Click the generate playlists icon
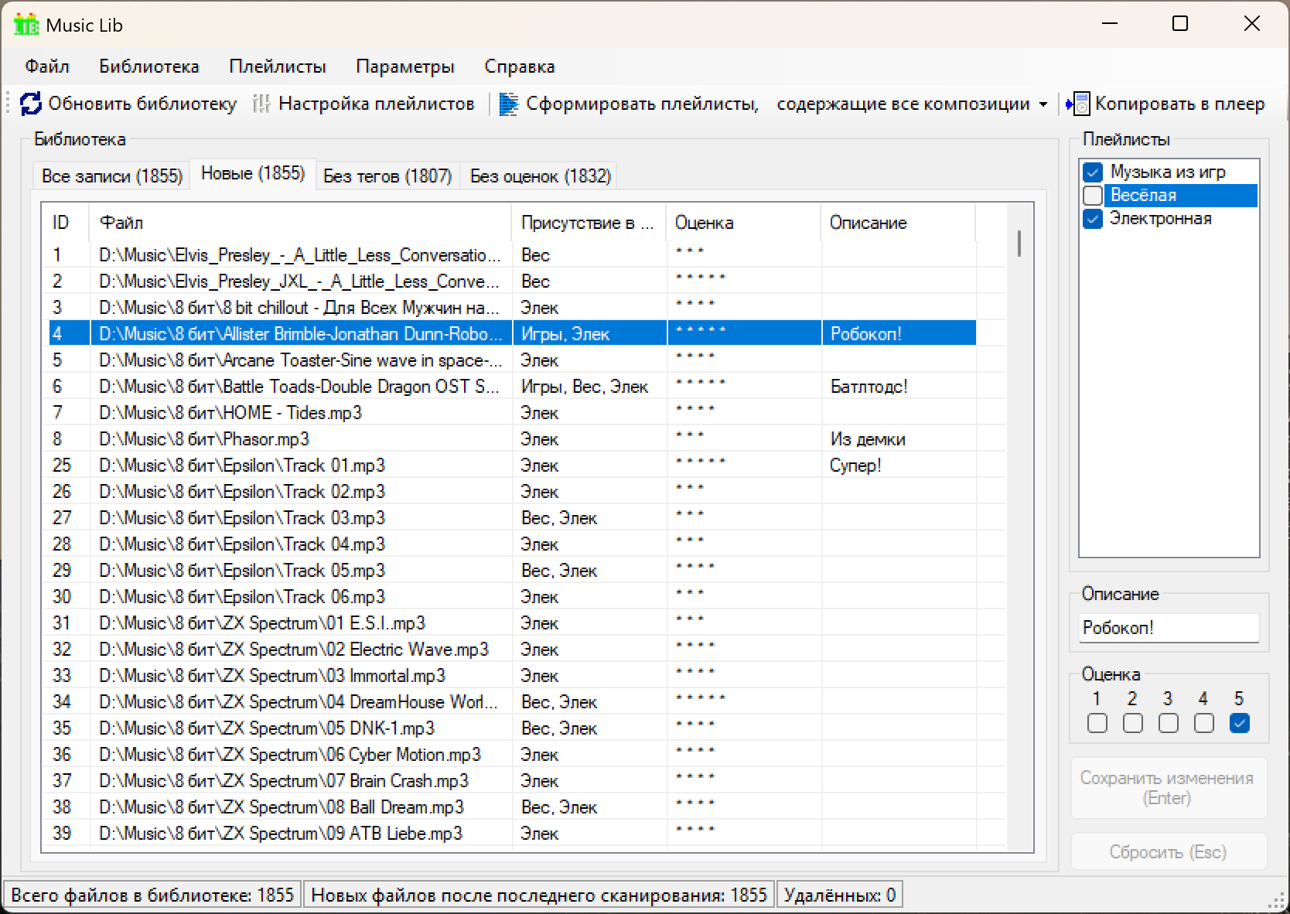 pos(508,104)
